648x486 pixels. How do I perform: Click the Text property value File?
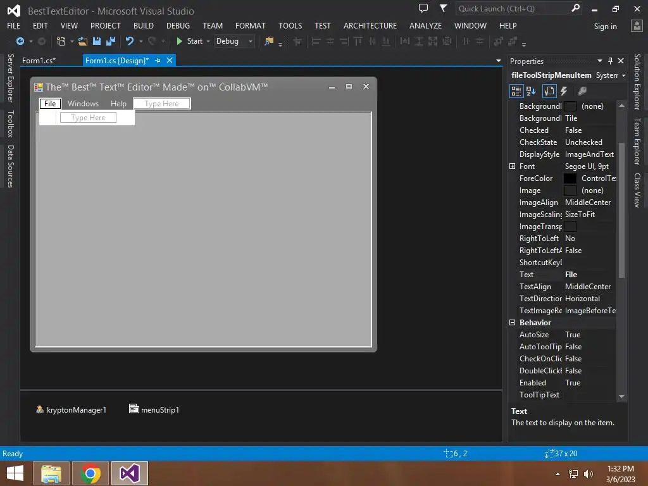tap(571, 275)
